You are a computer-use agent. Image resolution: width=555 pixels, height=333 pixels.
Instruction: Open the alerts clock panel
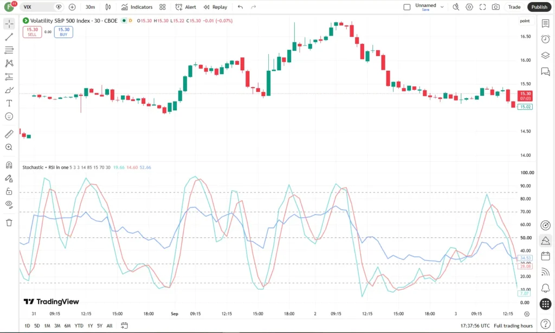pyautogui.click(x=545, y=39)
